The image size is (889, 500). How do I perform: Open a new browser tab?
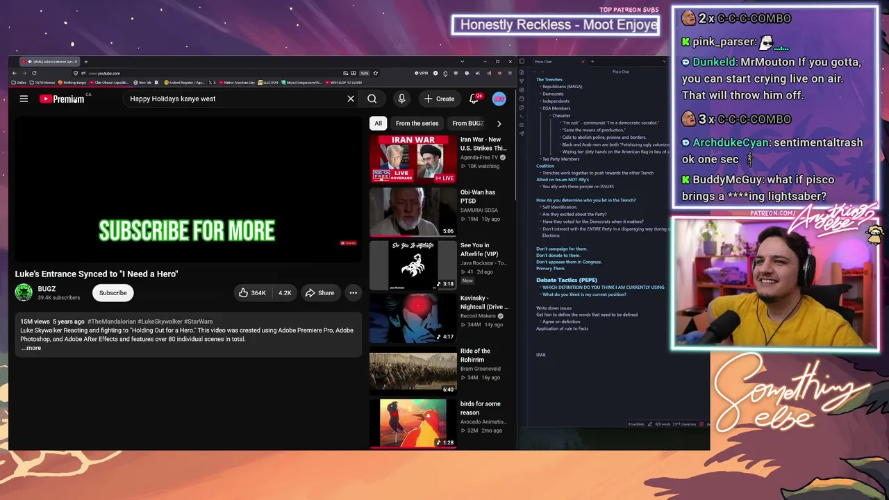[85, 62]
